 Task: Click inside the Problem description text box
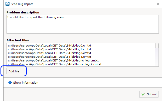[83, 24]
